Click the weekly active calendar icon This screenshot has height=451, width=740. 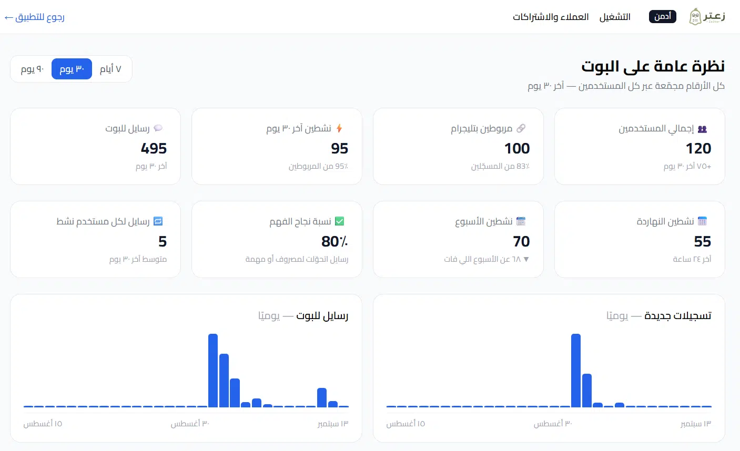pyautogui.click(x=521, y=221)
